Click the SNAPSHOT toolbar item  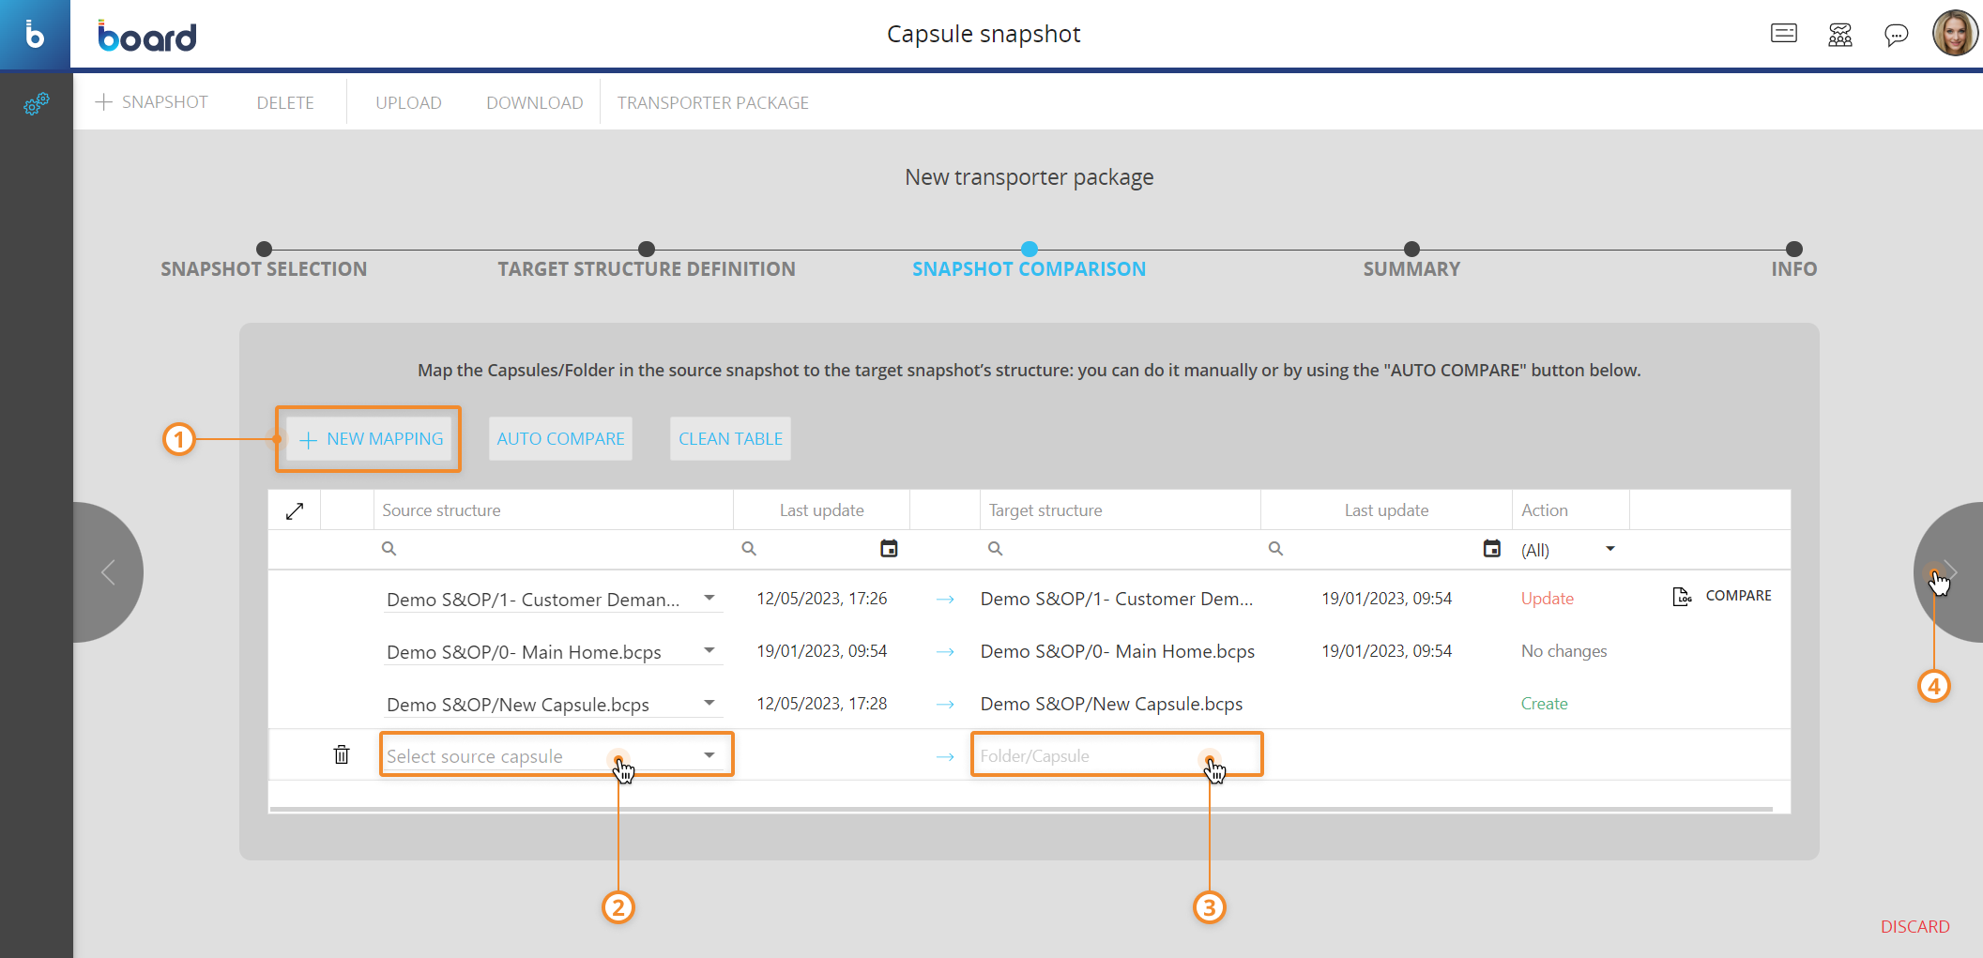click(152, 102)
